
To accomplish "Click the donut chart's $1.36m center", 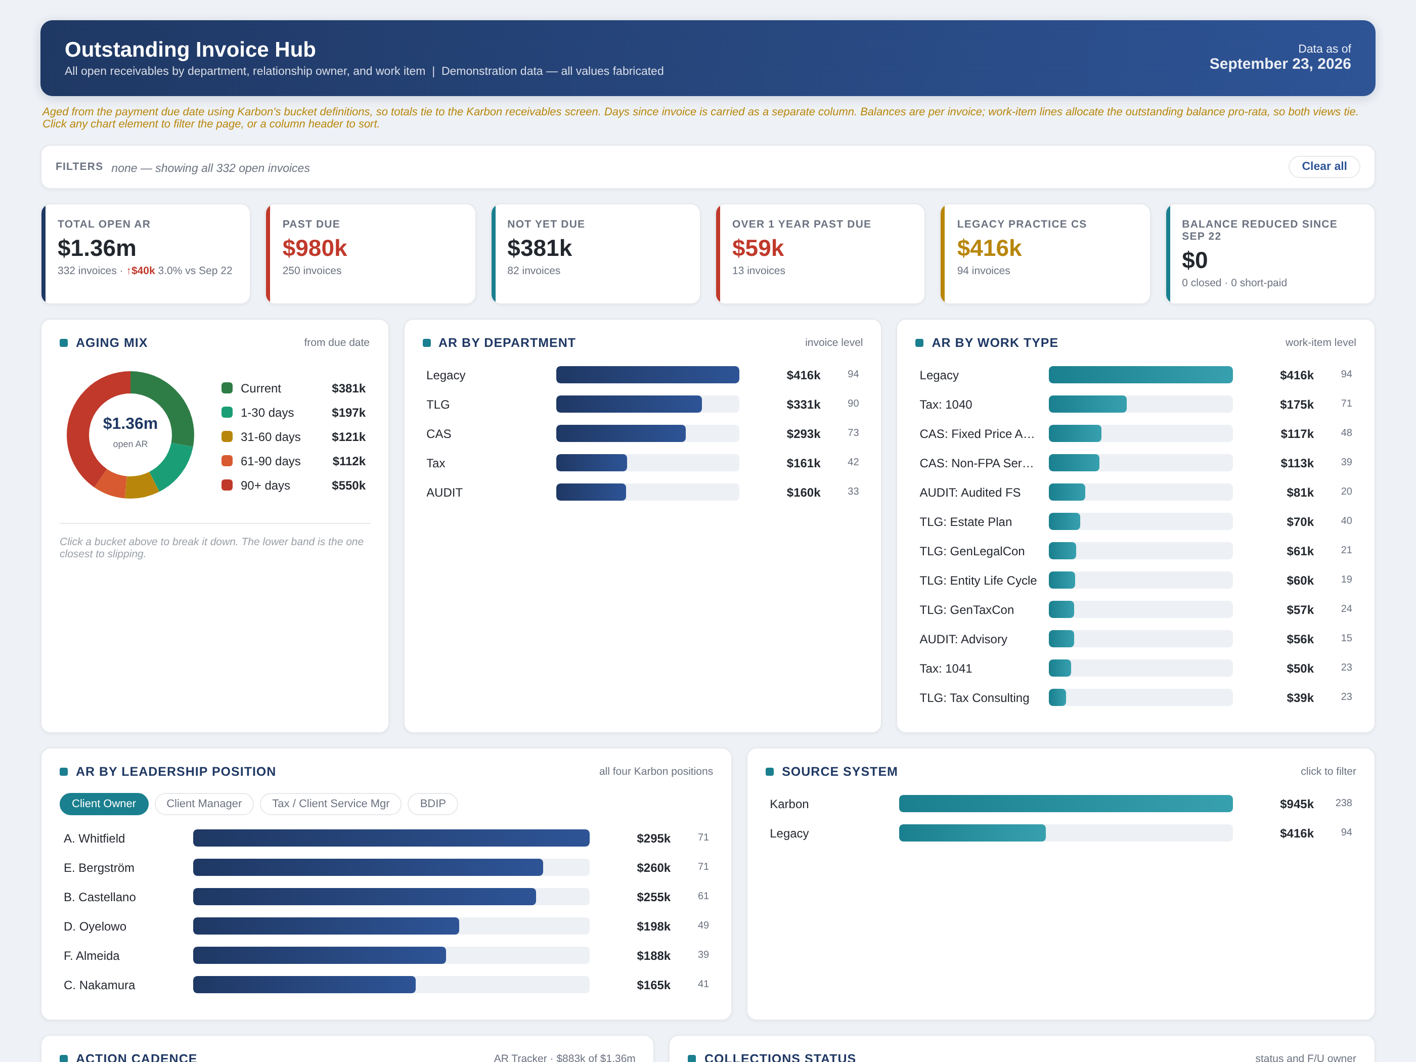I will 130,424.
